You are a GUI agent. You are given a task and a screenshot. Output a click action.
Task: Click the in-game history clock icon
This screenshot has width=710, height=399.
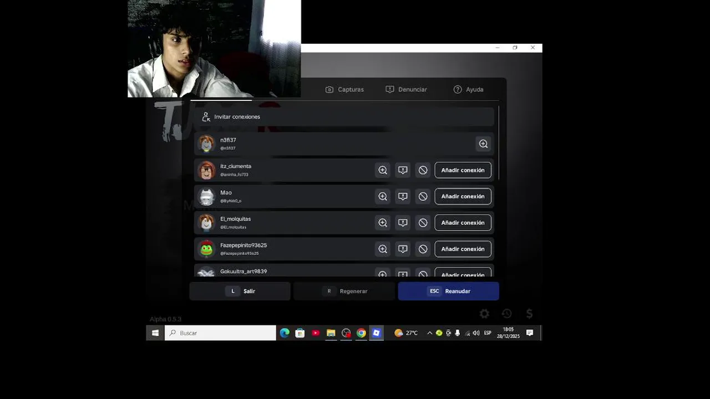[x=506, y=314]
